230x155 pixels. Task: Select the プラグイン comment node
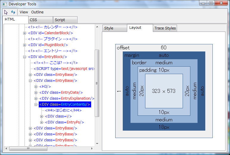pos(53,39)
